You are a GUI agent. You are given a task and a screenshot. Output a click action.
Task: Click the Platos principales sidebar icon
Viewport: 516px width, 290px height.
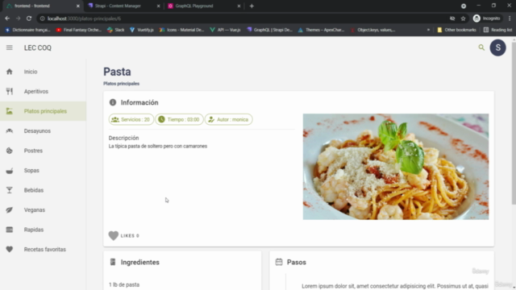tap(9, 111)
